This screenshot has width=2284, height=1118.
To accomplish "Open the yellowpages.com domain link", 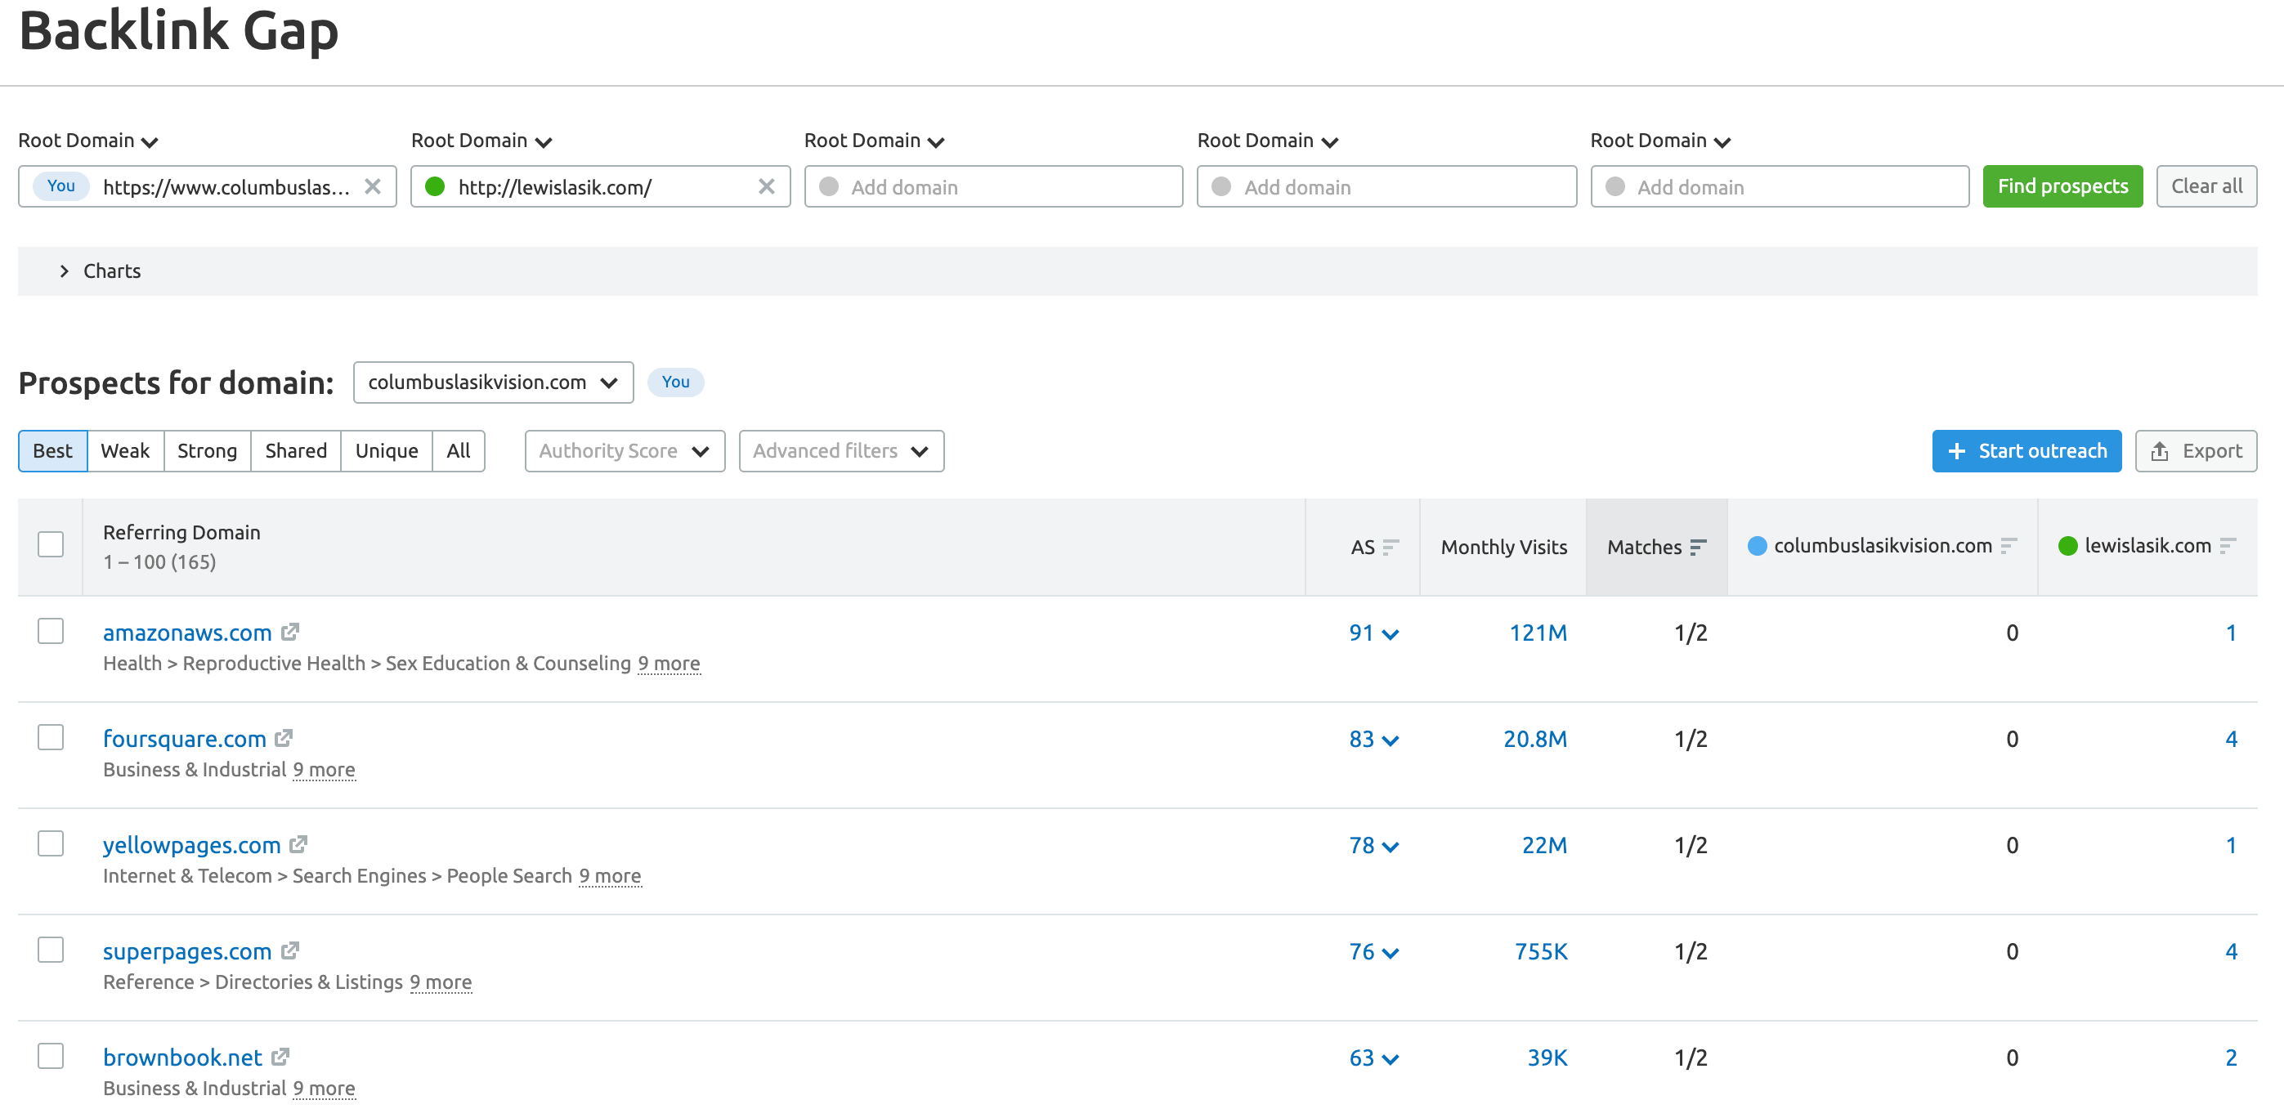I will coord(191,846).
